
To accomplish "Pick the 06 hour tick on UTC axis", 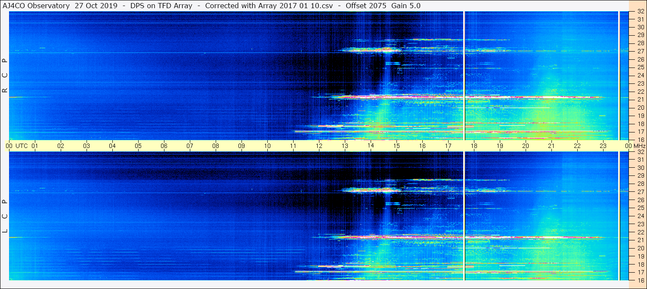I will click(x=164, y=146).
